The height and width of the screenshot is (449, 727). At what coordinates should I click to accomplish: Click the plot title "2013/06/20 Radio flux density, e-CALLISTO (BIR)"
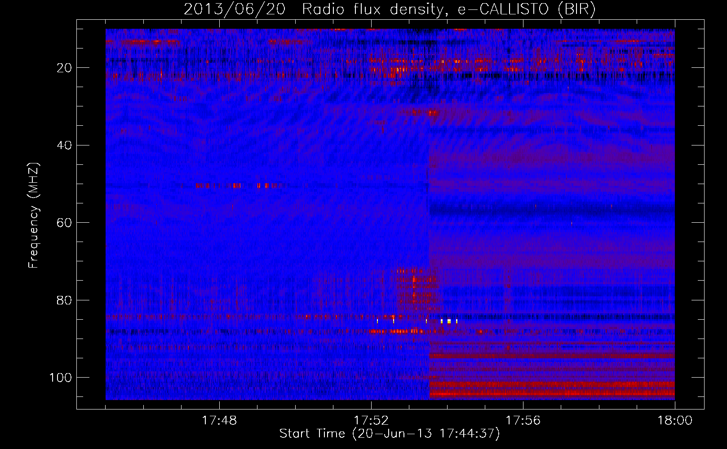390,9
